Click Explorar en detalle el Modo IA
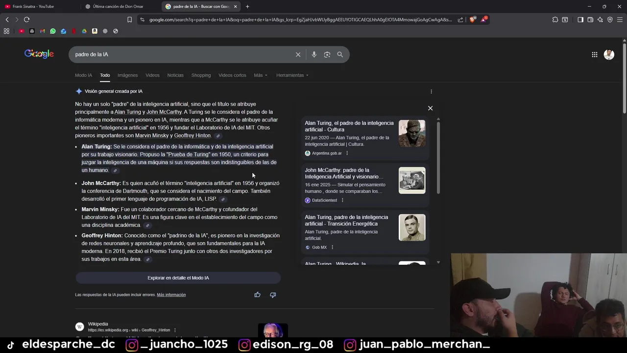The height and width of the screenshot is (353, 627). point(178,278)
